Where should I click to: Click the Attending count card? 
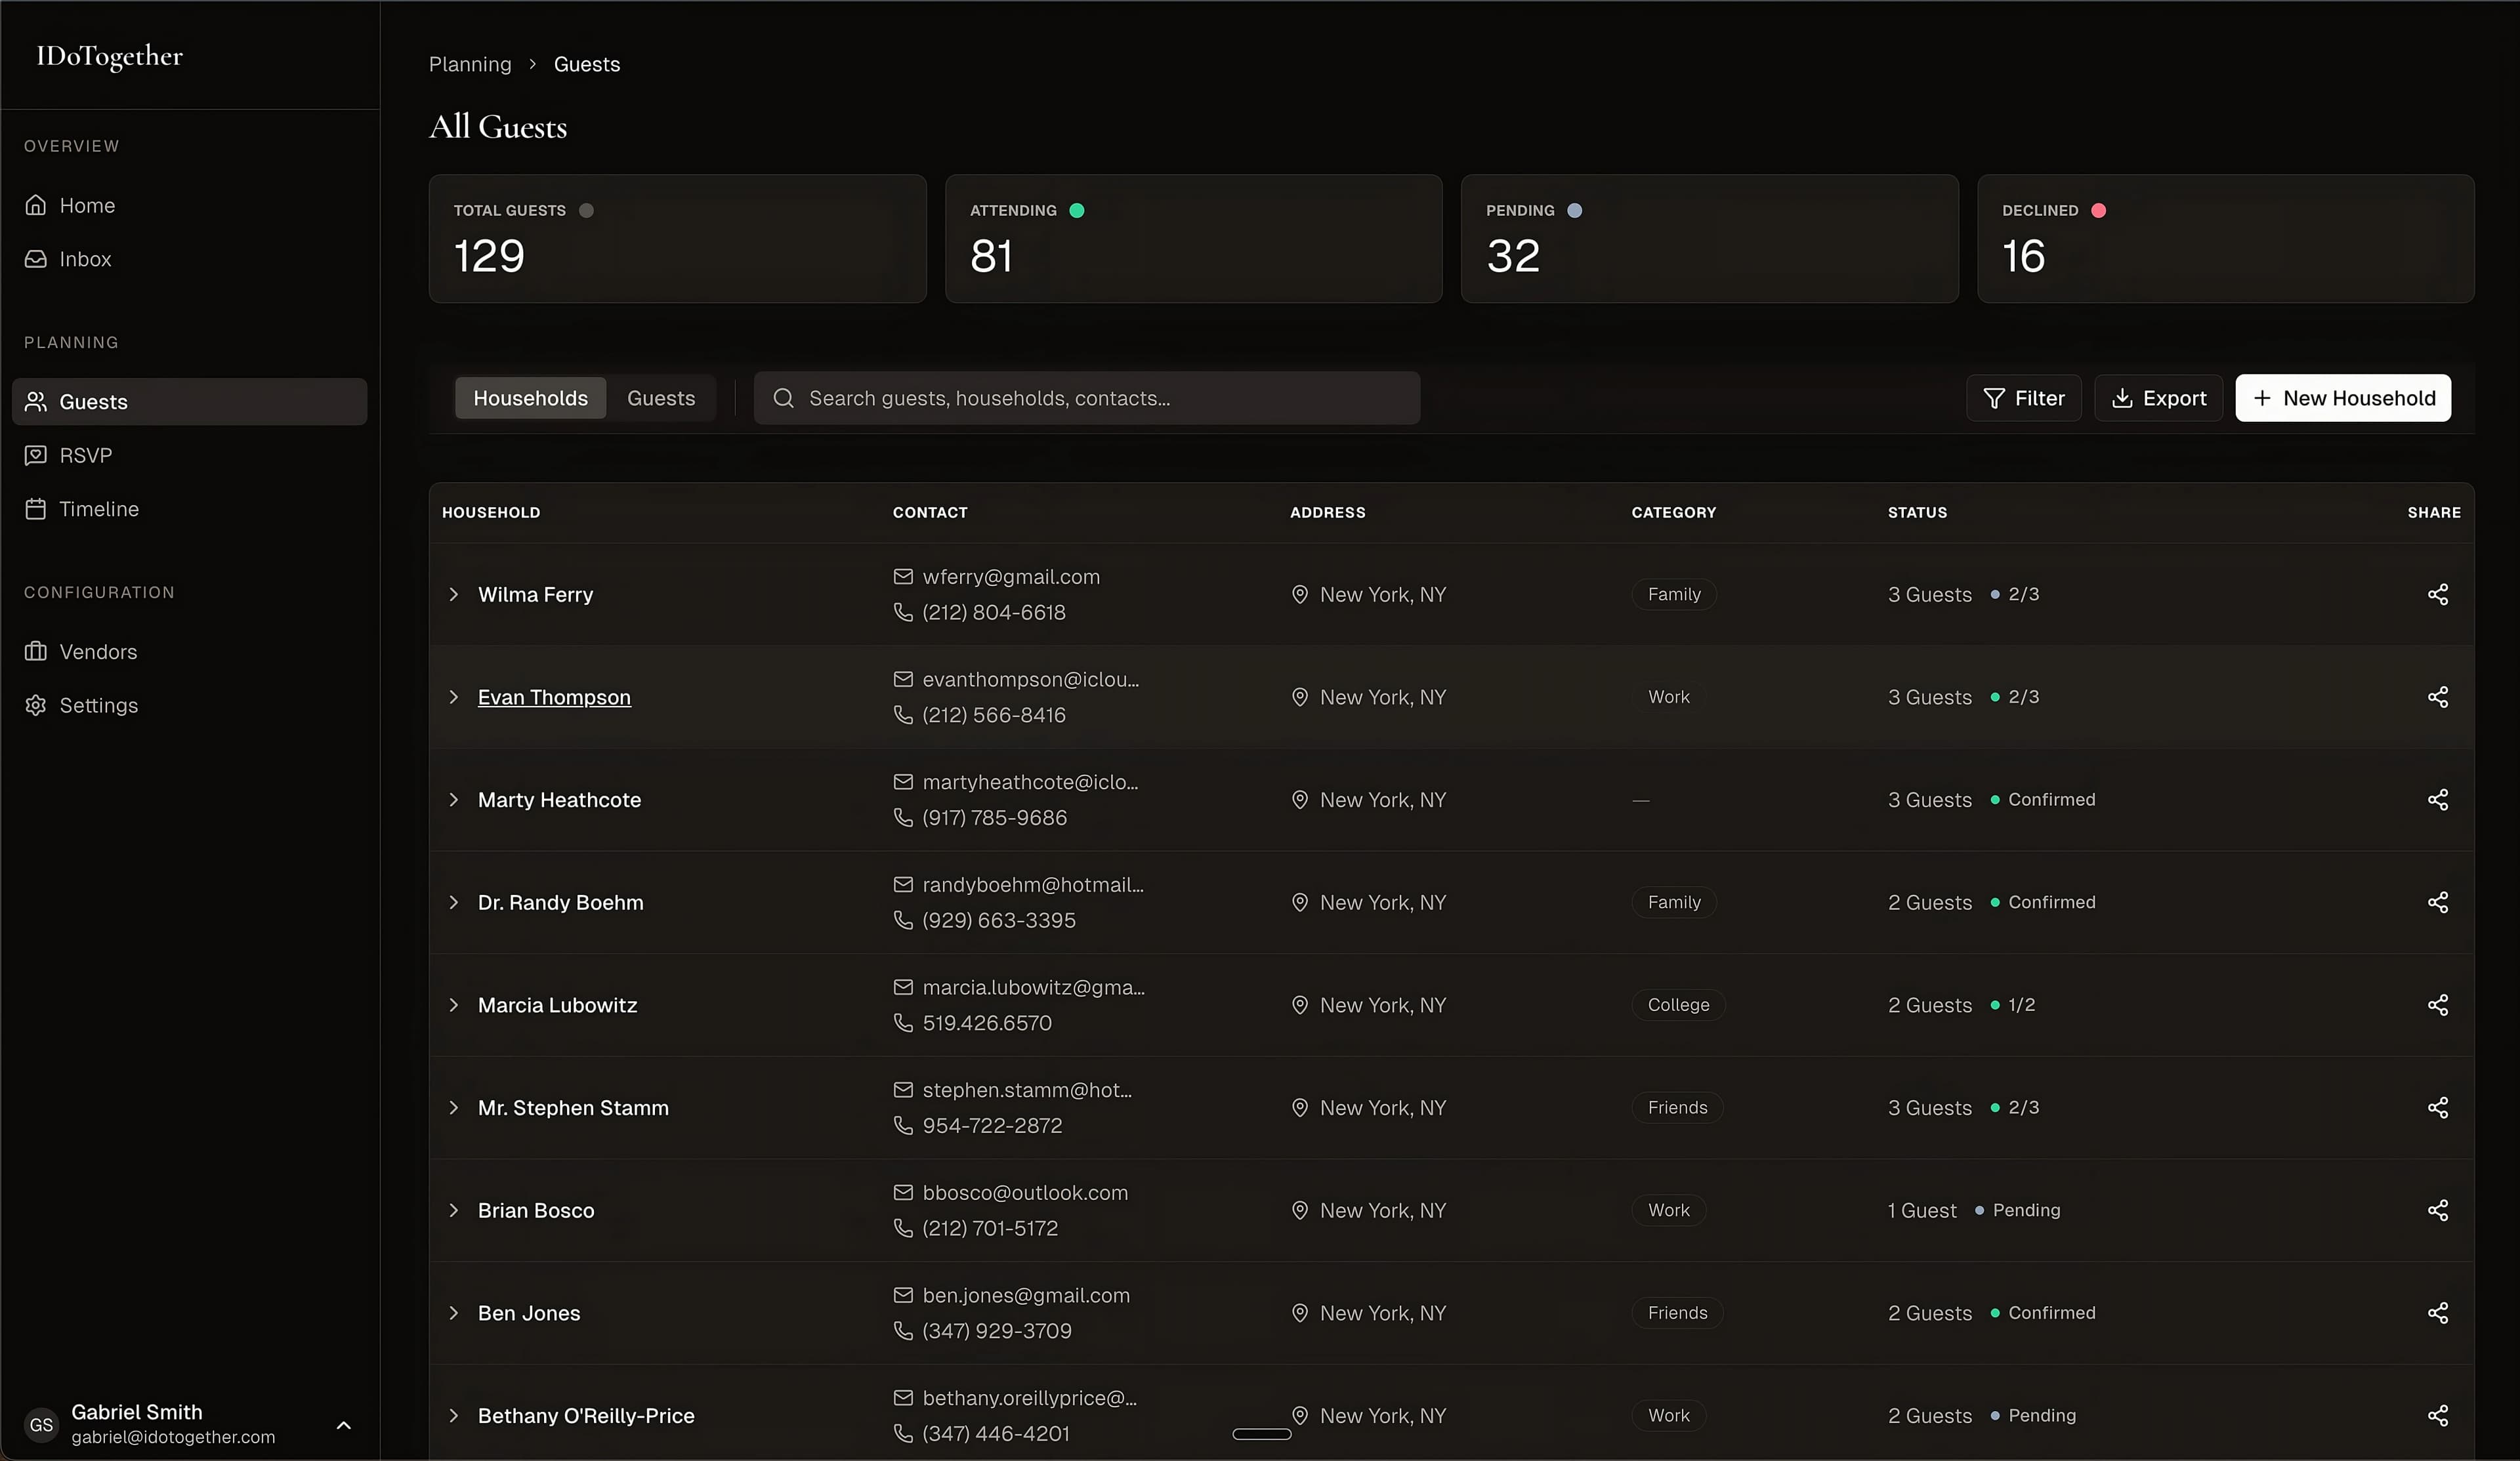click(x=1192, y=239)
